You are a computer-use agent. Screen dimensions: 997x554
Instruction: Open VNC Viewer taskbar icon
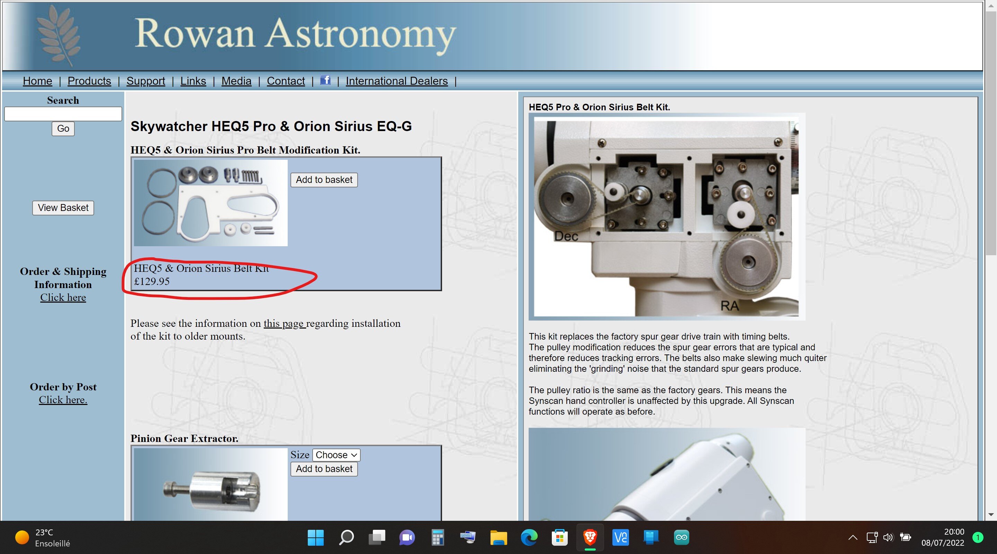coord(620,537)
